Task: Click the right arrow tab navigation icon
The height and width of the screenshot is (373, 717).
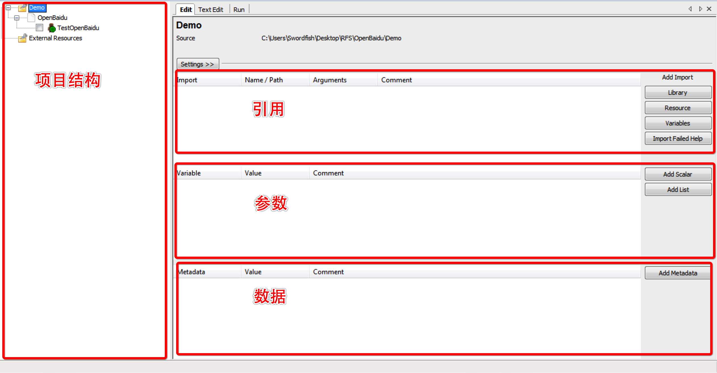Action: (701, 9)
